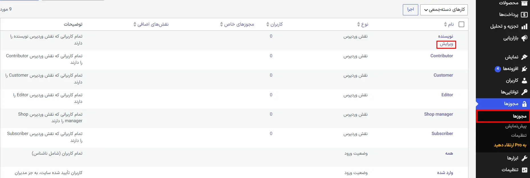Viewport: 530px width, 178px height.
Task: Select the مجوزها submenu item
Action: (x=519, y=116)
